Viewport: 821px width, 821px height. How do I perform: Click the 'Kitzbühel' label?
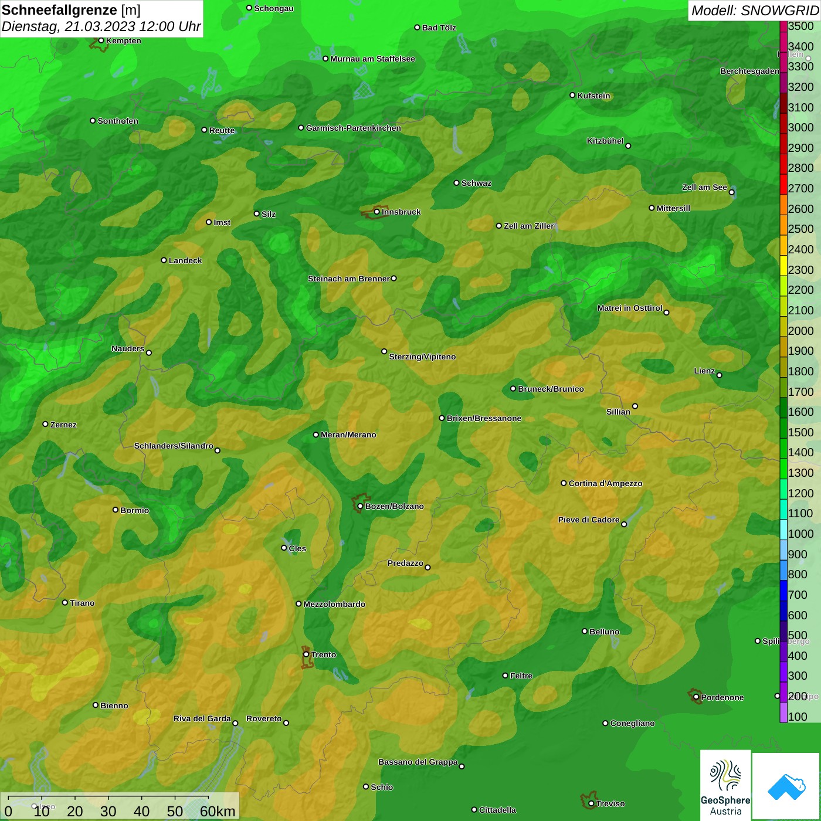[x=605, y=141]
